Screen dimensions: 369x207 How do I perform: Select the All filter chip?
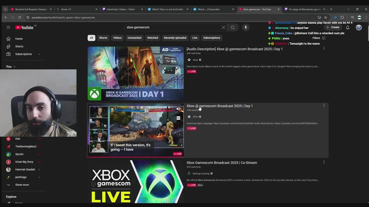coord(91,38)
